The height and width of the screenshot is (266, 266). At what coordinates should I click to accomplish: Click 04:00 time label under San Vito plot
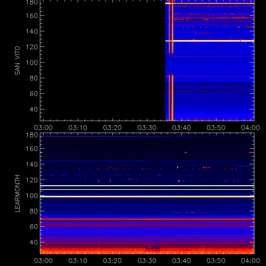point(251,128)
